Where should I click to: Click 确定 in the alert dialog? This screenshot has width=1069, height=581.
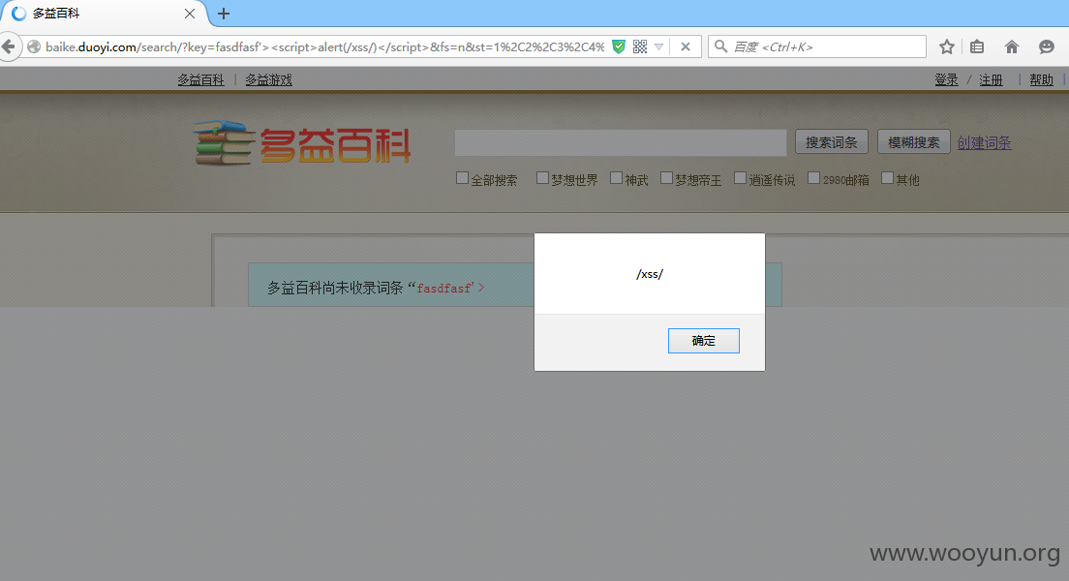[x=704, y=341]
